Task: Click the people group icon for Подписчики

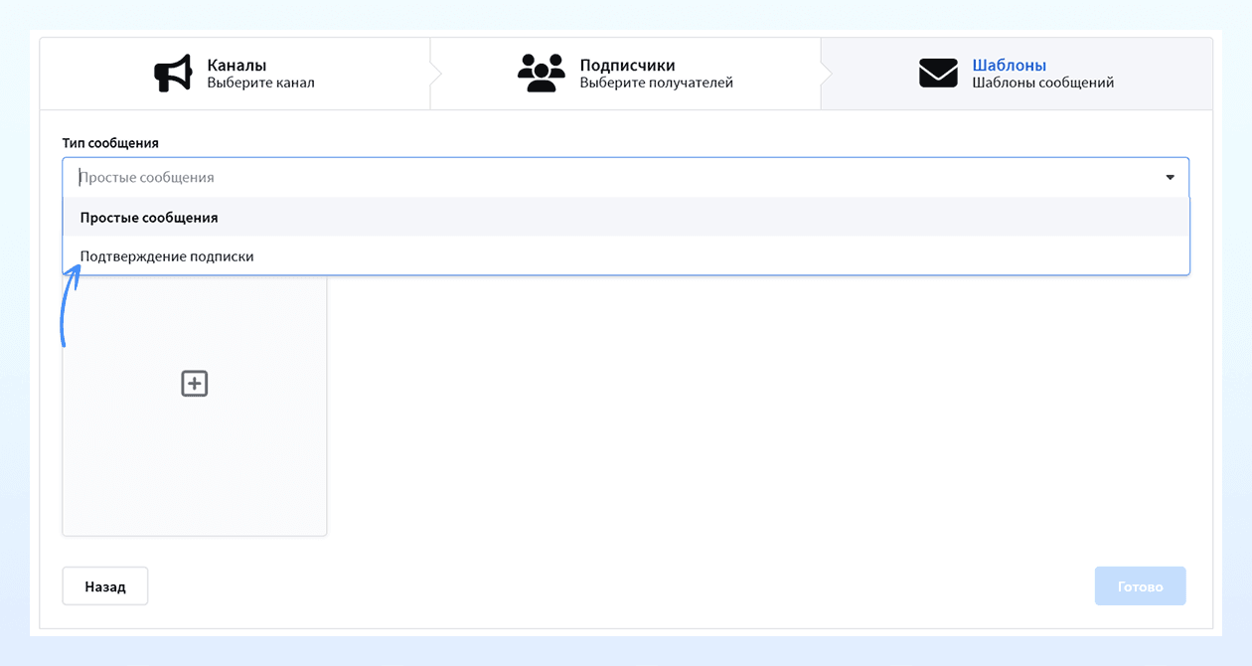Action: coord(541,74)
